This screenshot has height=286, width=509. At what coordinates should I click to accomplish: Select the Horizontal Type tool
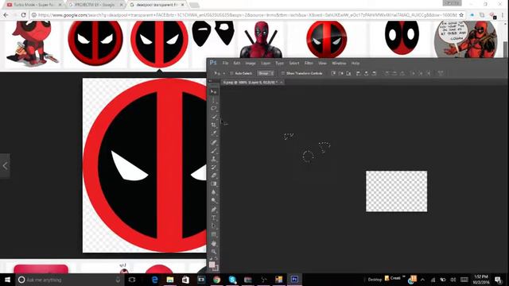[213, 218]
